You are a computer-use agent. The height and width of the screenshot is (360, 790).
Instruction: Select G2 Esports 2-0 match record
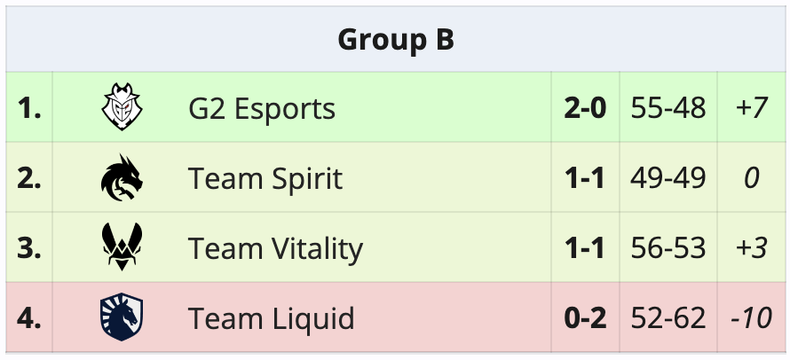click(x=585, y=108)
